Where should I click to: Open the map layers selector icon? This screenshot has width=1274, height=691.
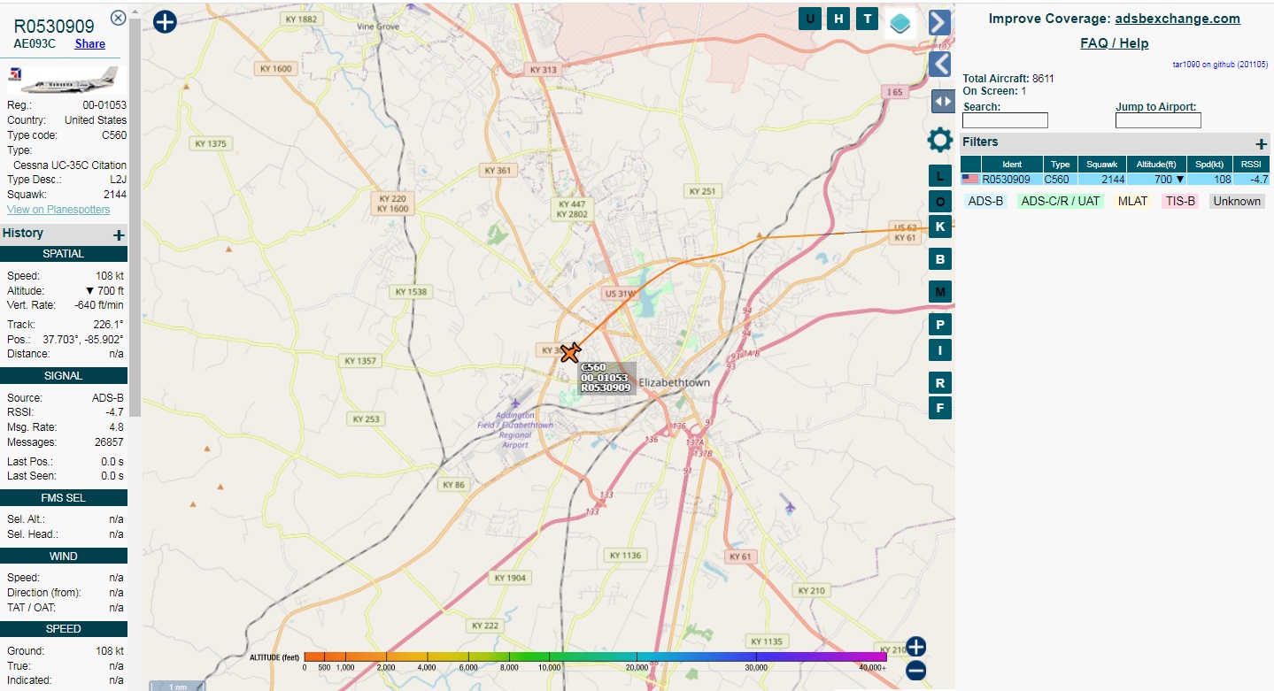900,22
